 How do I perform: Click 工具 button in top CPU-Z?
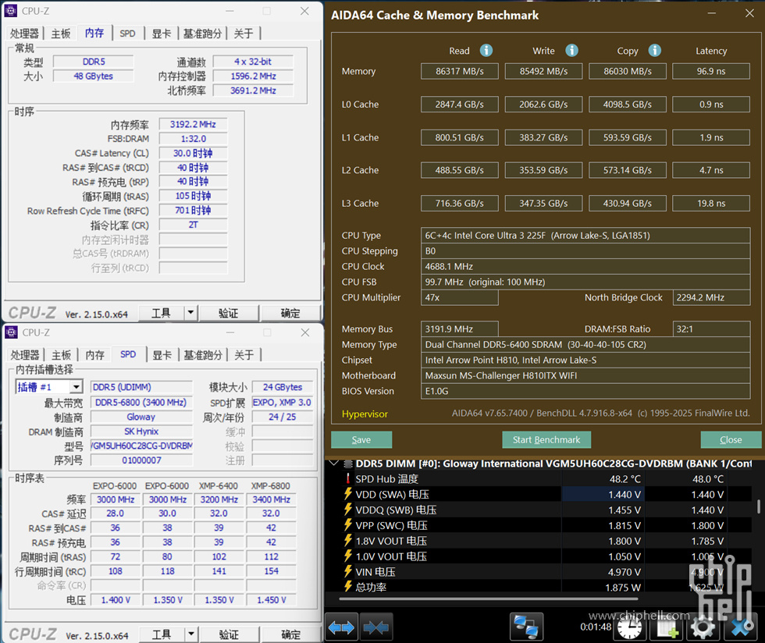(162, 313)
